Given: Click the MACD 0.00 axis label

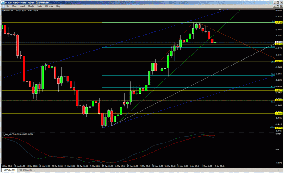Looking at the screenshot, I should (278, 150).
